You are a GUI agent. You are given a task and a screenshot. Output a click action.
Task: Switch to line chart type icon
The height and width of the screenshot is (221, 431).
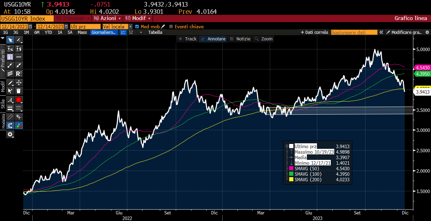(x=123, y=32)
